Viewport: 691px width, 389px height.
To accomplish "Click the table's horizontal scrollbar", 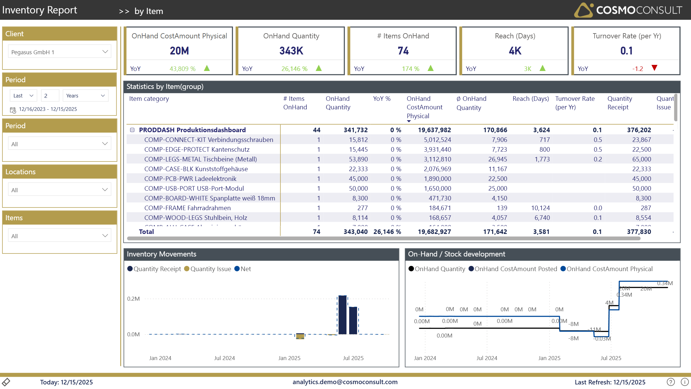I will 384,239.
